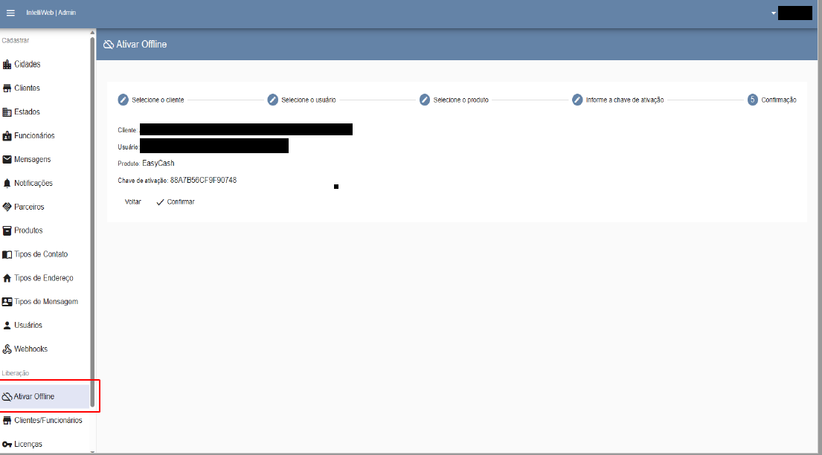
Task: Open the hamburger navigation menu
Action: (x=10, y=13)
